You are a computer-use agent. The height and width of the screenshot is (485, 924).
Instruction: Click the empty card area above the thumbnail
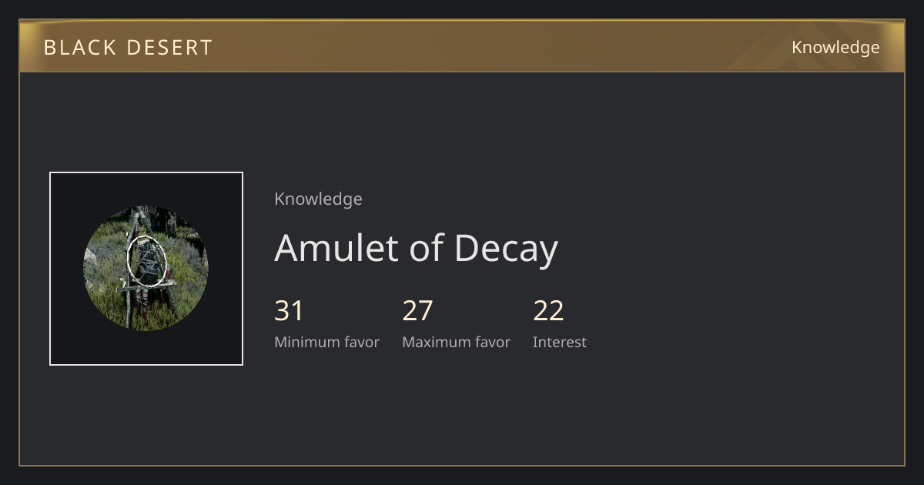coord(146,122)
